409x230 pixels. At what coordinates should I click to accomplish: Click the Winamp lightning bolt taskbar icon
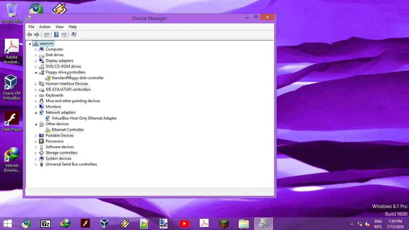[125, 224]
